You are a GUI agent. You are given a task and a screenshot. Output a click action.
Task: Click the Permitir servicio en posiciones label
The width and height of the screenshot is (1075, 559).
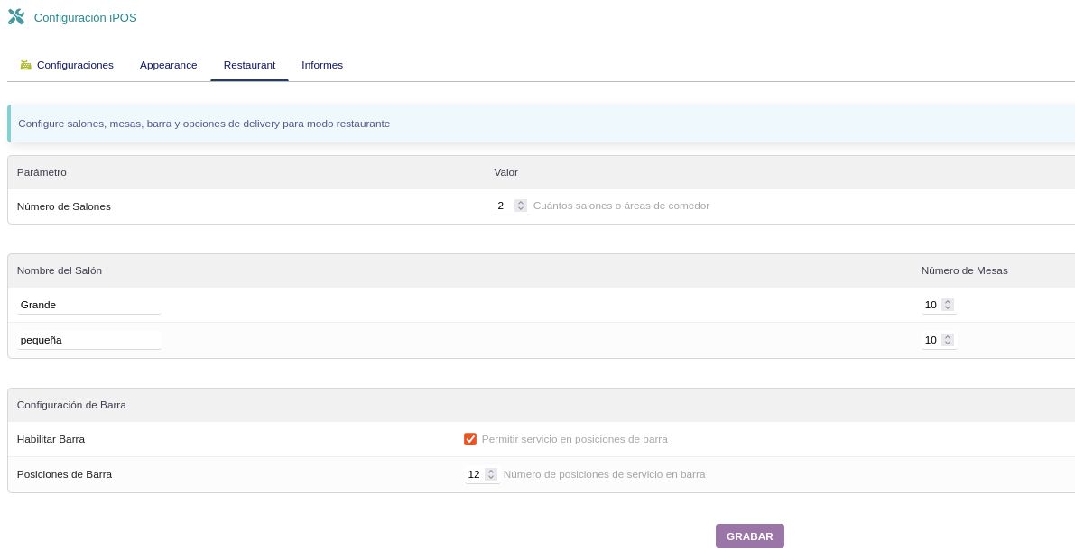click(575, 439)
